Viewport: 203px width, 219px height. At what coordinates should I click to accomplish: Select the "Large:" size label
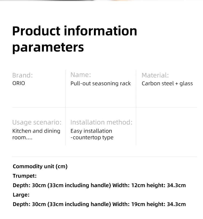[x=21, y=195]
